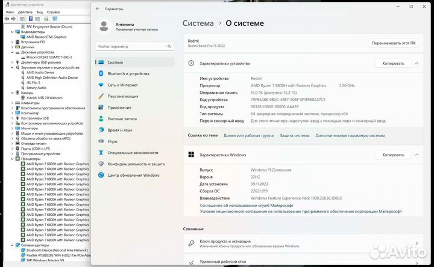Click the Windows logo beside Характеристики Windows
Screen dimensions: 434x267
click(x=191, y=155)
